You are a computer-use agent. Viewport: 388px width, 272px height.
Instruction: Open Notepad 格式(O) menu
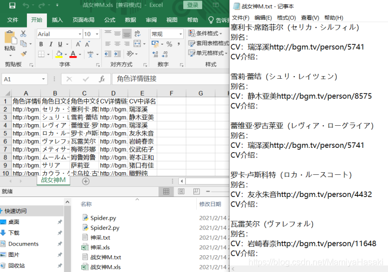[286, 18]
